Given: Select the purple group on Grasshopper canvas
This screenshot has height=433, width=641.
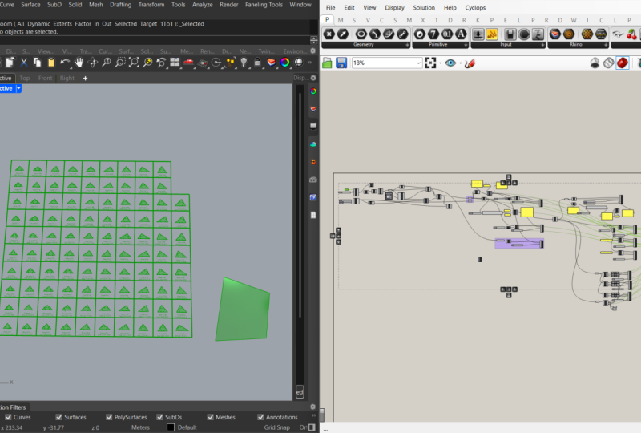Looking at the screenshot, I should [519, 243].
